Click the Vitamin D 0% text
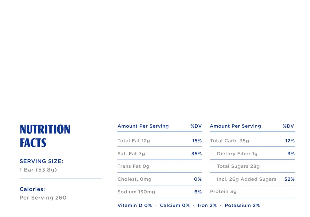 [135, 206]
